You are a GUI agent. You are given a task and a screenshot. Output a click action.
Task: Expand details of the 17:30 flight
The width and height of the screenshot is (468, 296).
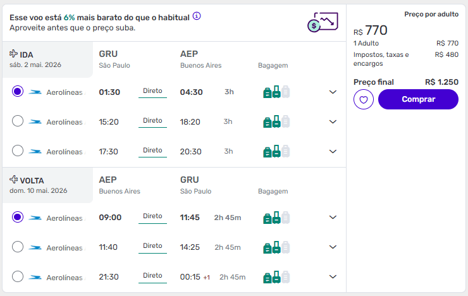333,151
